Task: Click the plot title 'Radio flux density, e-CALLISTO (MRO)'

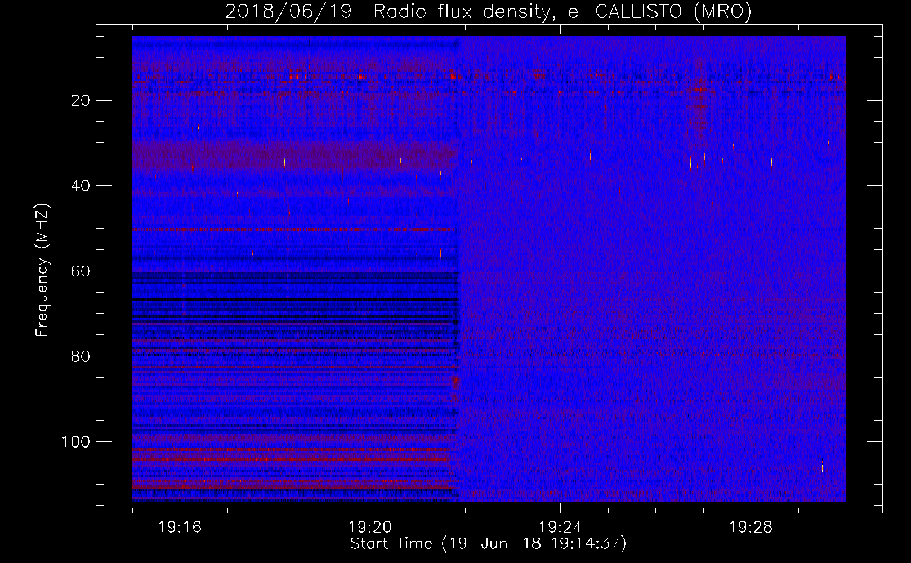Action: point(562,11)
